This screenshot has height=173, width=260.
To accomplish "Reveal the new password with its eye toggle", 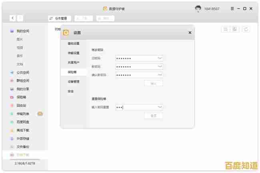I will 160,67.
